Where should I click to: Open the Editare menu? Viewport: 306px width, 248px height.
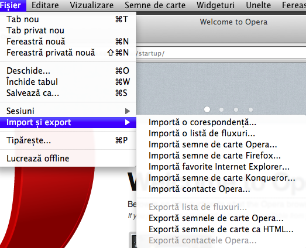point(45,5)
